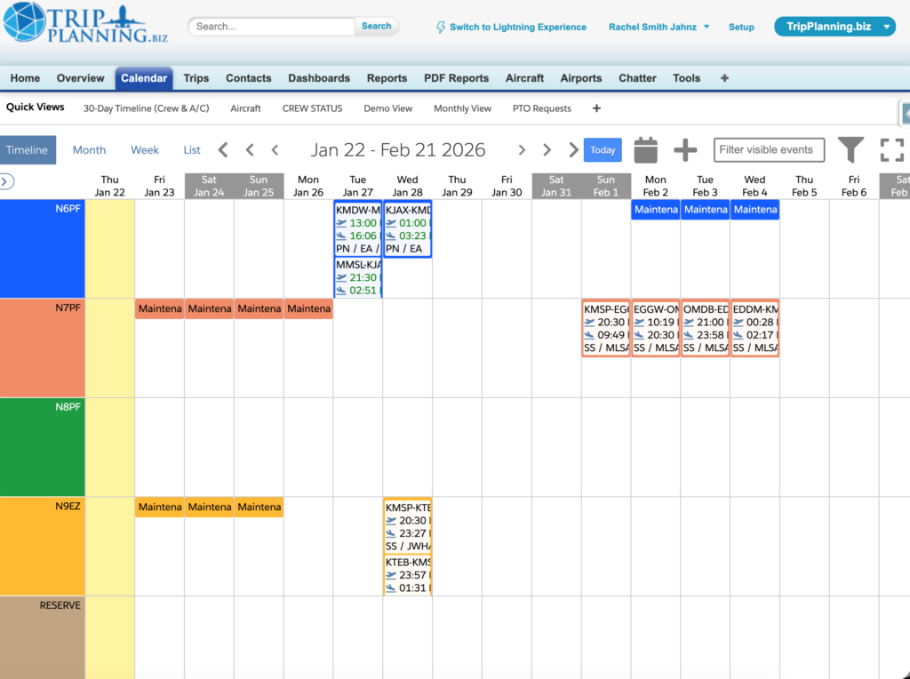This screenshot has width=910, height=679.
Task: Open the funnel filter icon
Action: [850, 150]
